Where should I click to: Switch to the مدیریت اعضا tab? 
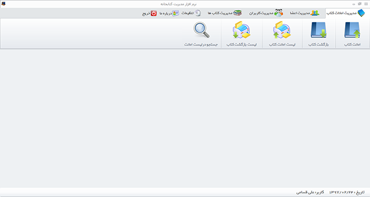(305, 13)
